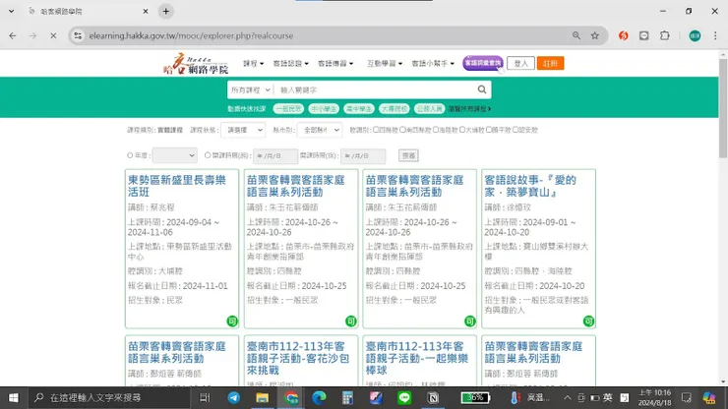728x409 pixels.
Task: Check the 南四縣腔 accent checkbox
Action: [402, 130]
